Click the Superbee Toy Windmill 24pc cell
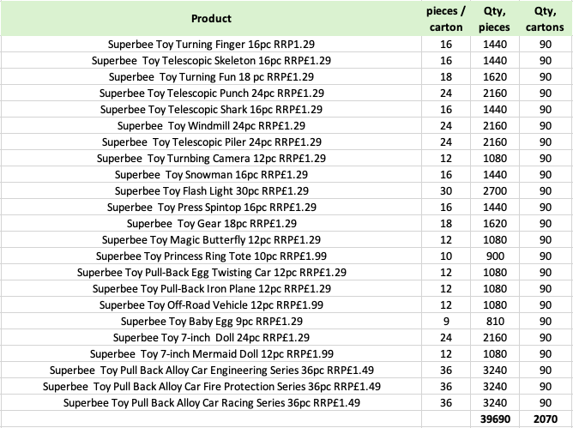The image size is (573, 428). (211, 126)
